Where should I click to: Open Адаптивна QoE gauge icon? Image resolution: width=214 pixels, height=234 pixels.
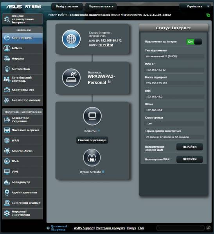[7, 90]
